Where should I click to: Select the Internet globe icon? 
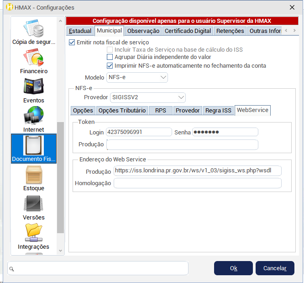[x=34, y=117]
